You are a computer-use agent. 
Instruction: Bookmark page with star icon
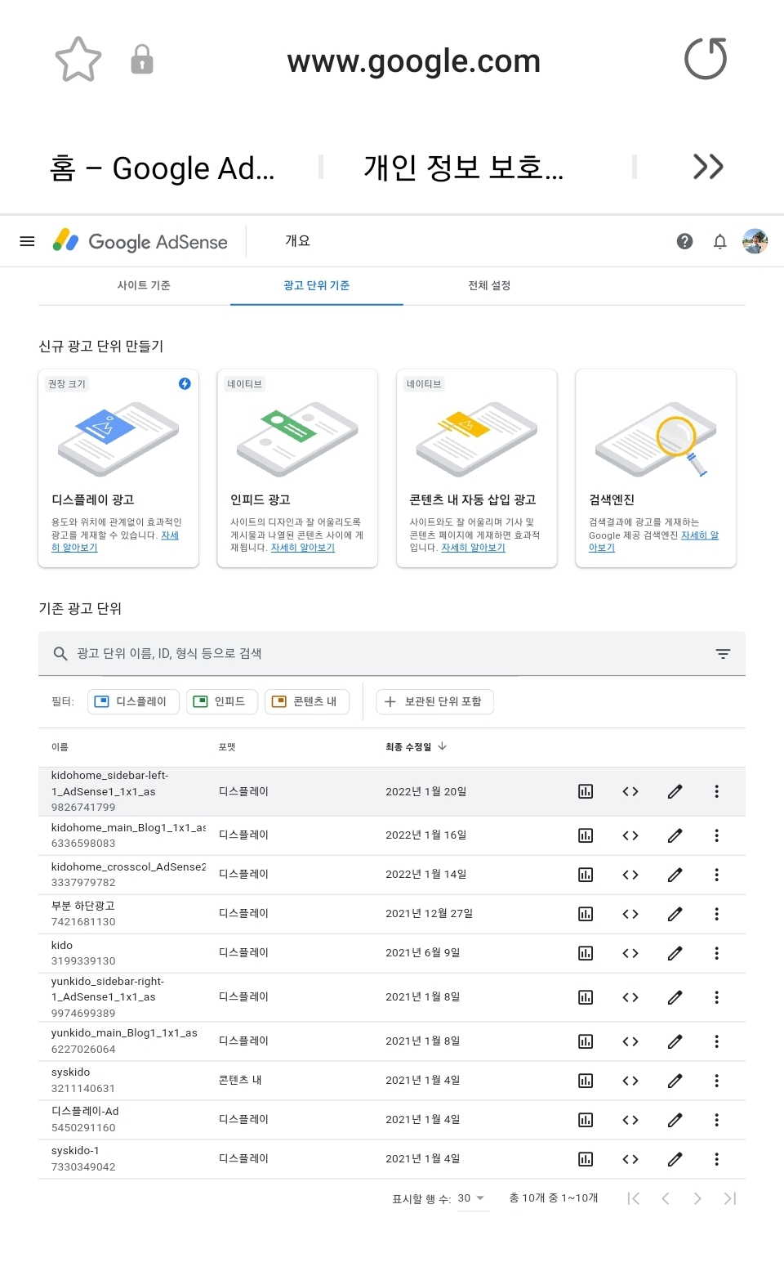click(78, 60)
